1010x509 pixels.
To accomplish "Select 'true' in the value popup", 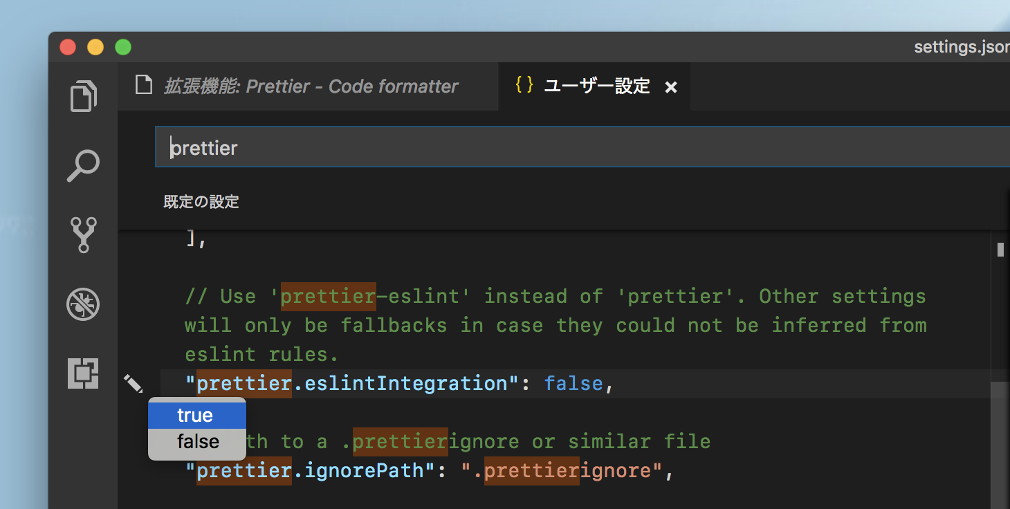I will tap(197, 415).
